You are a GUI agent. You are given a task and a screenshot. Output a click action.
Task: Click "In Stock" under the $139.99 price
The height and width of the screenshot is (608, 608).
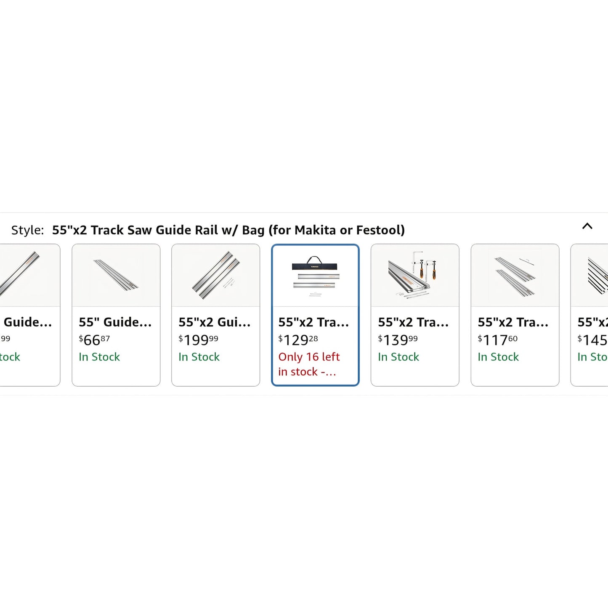click(398, 357)
